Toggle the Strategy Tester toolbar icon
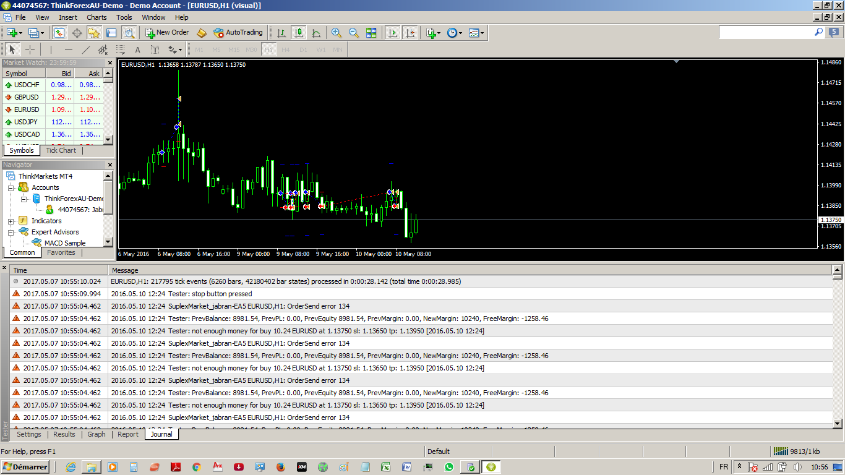The height and width of the screenshot is (475, 845). [129, 33]
